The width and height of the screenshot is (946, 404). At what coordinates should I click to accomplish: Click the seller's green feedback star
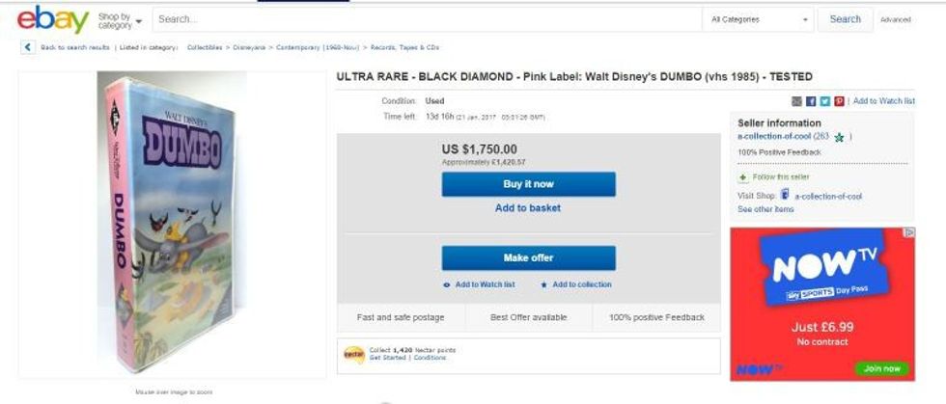coord(839,138)
